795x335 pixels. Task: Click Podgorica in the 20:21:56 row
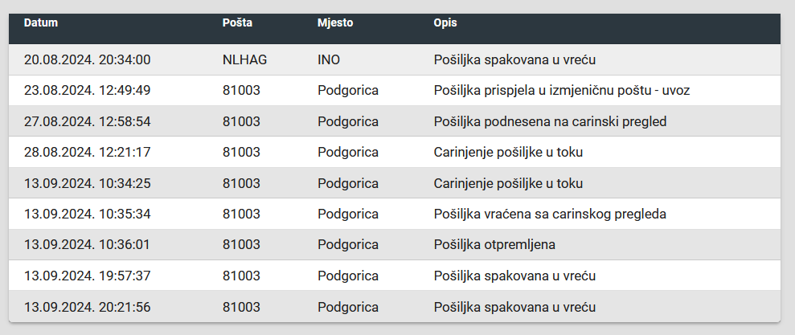348,307
